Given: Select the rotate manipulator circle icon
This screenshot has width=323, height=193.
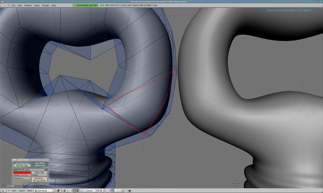Looking at the screenshot, I should (81, 191).
